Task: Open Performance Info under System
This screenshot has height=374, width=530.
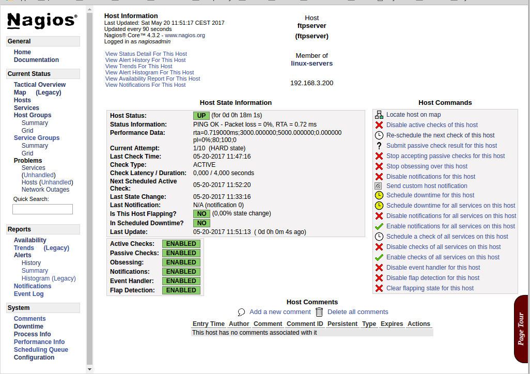Action: coord(39,342)
